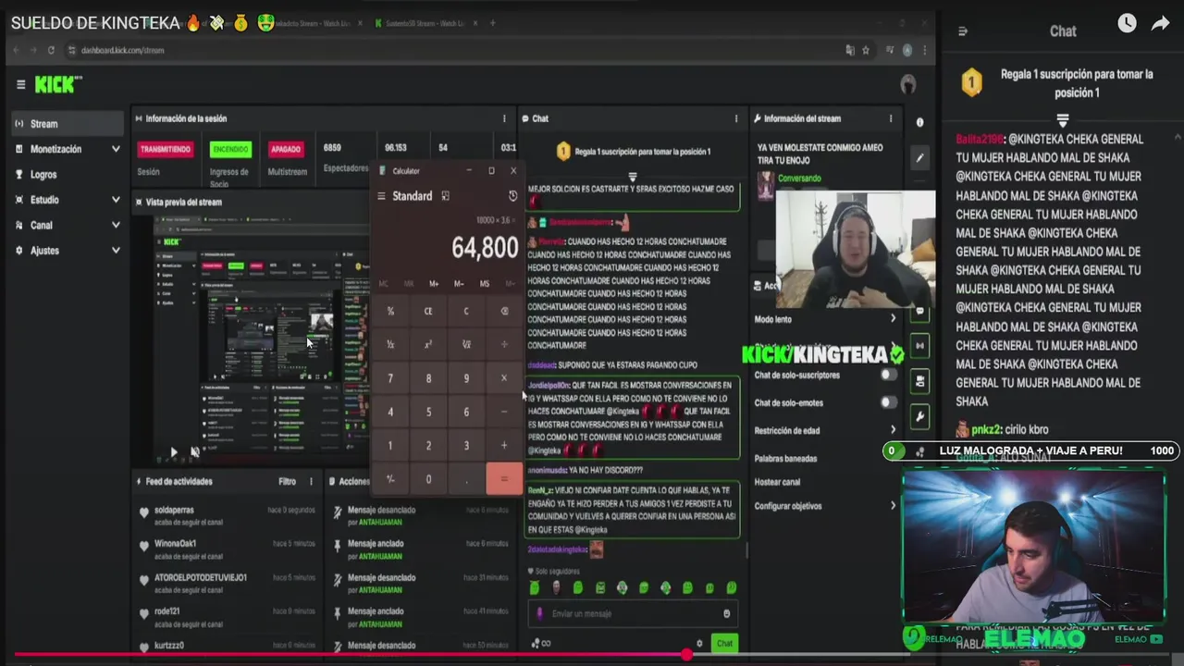Open the Kick hamburger menu
1184x666 pixels.
pos(20,84)
